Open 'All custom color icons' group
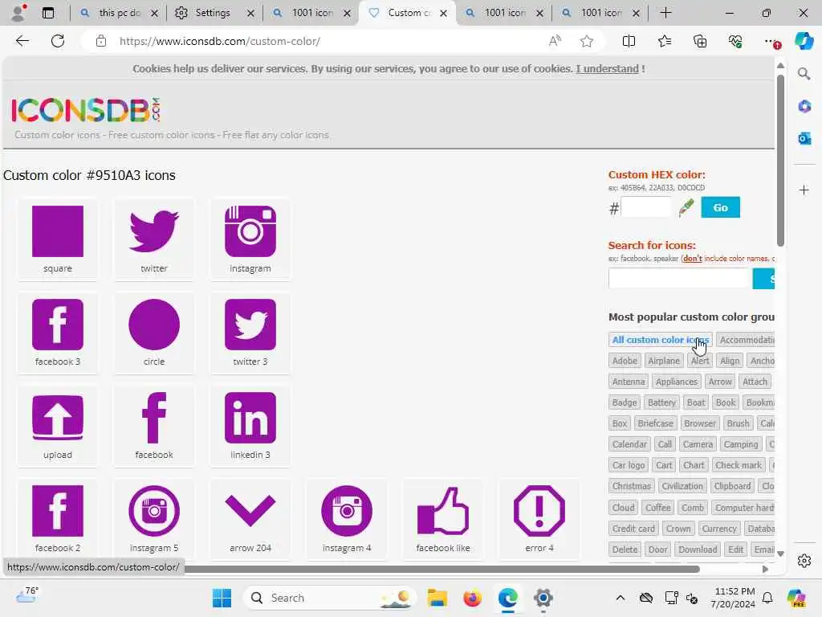Screen dimensions: 822x617 click(x=660, y=340)
